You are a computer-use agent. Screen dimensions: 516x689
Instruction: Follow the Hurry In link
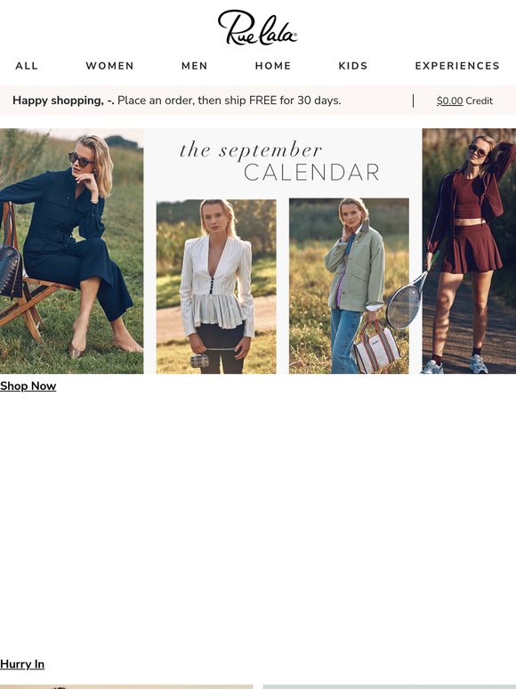point(22,664)
